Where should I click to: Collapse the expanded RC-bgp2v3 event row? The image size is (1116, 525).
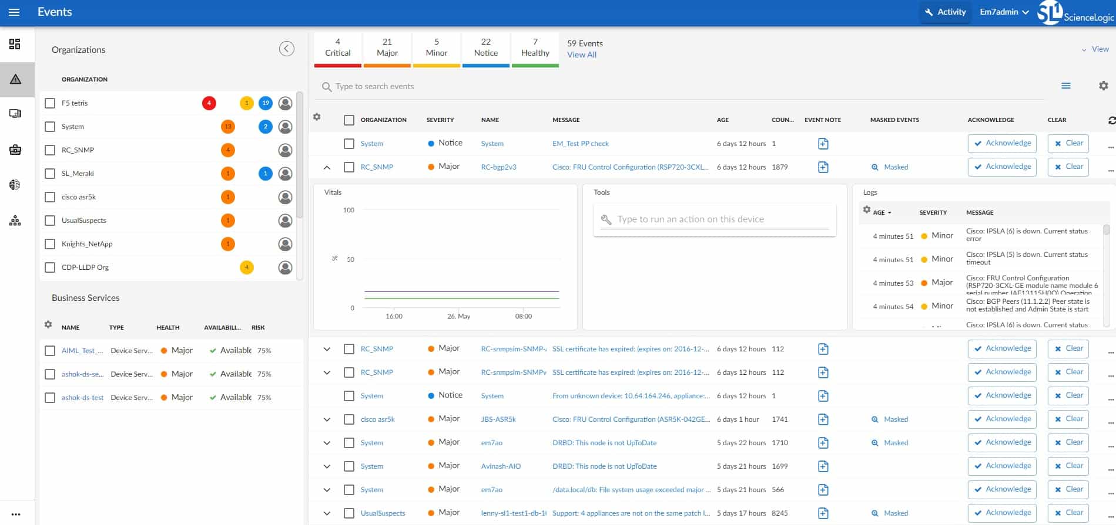point(327,167)
